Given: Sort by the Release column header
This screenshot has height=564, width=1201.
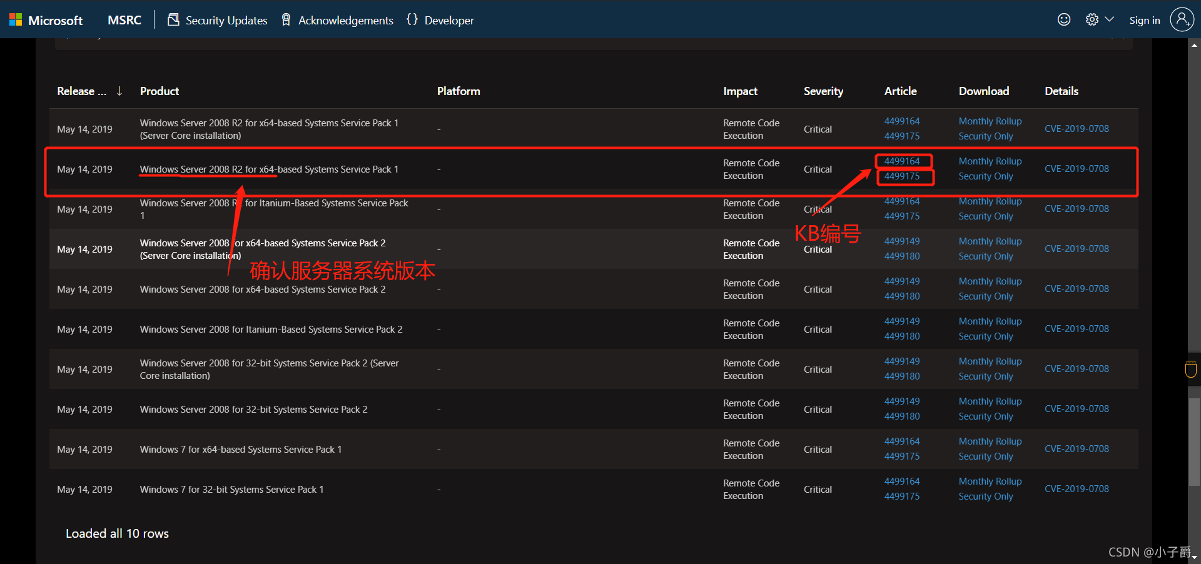Looking at the screenshot, I should [82, 91].
